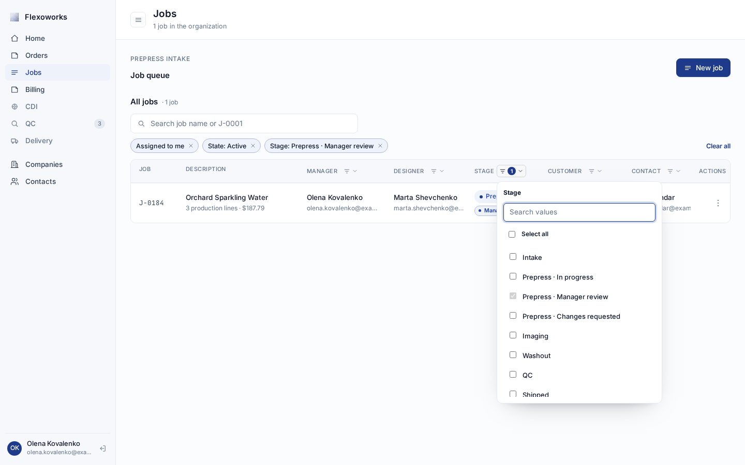Open the Contact column filter
The width and height of the screenshot is (745, 465).
(674, 171)
